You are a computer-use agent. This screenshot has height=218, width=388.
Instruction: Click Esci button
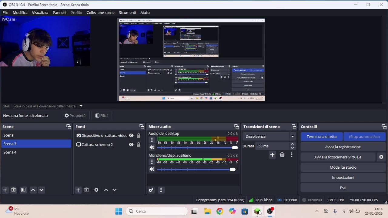[343, 188]
